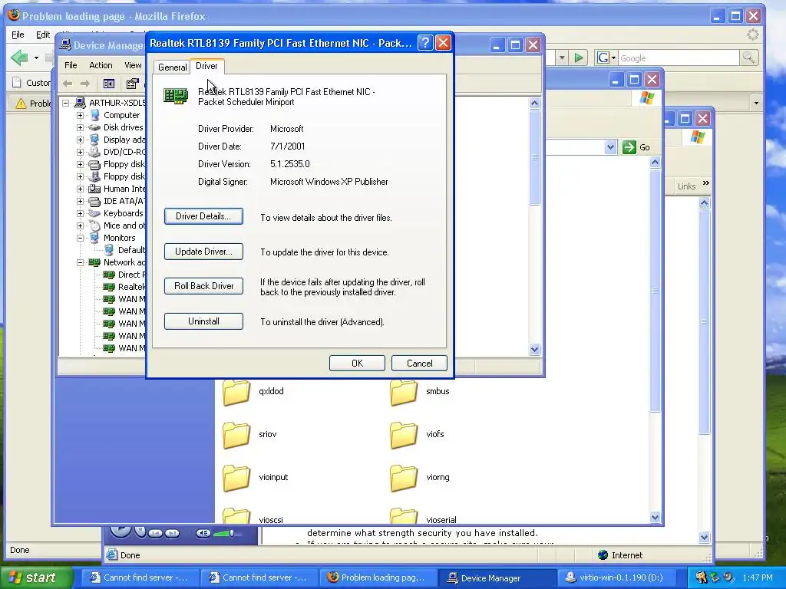This screenshot has width=786, height=589.
Task: Click the Forward arrow in Device Manager toolbar
Action: (x=85, y=84)
